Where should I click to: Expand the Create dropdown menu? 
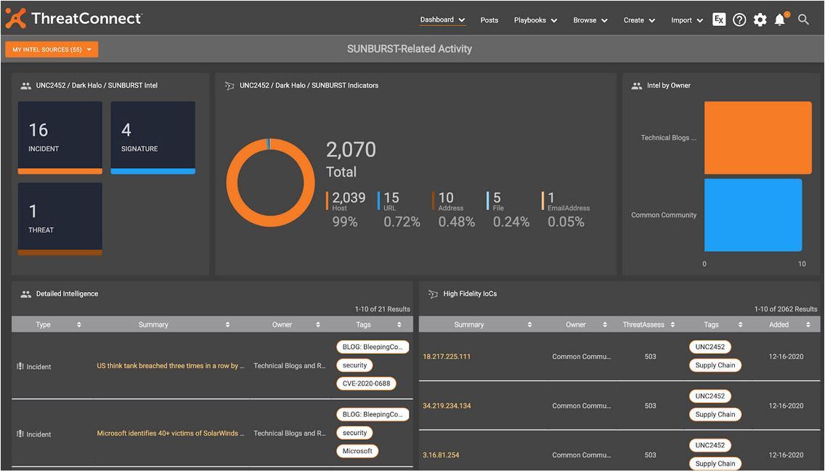coord(639,20)
